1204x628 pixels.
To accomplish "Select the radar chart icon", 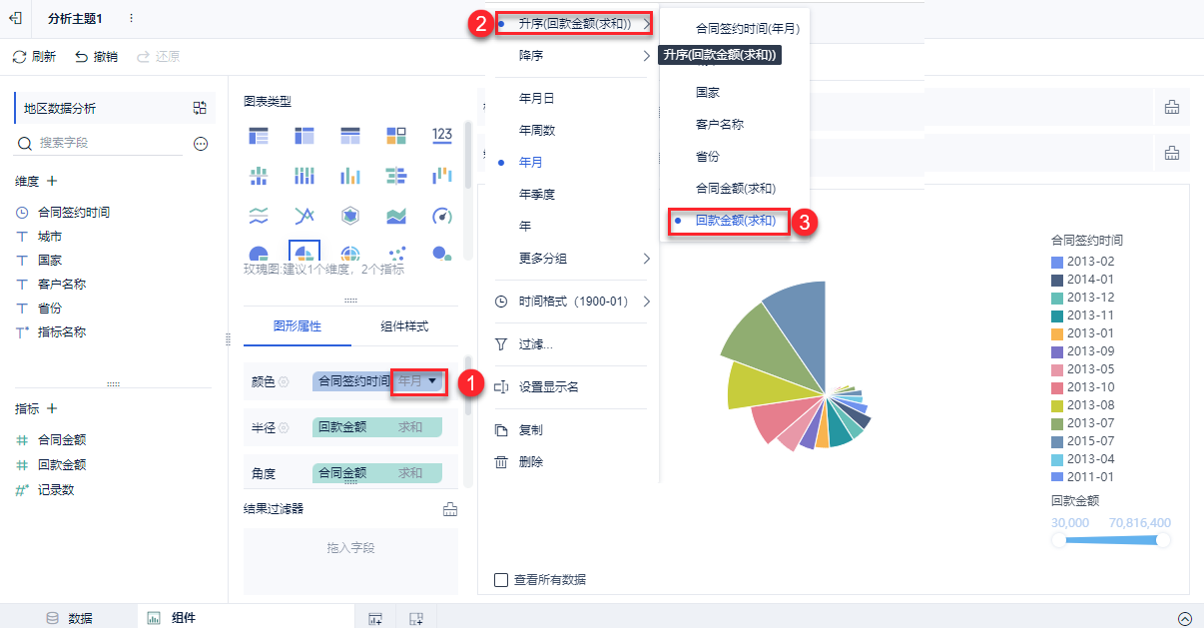I will tap(350, 216).
